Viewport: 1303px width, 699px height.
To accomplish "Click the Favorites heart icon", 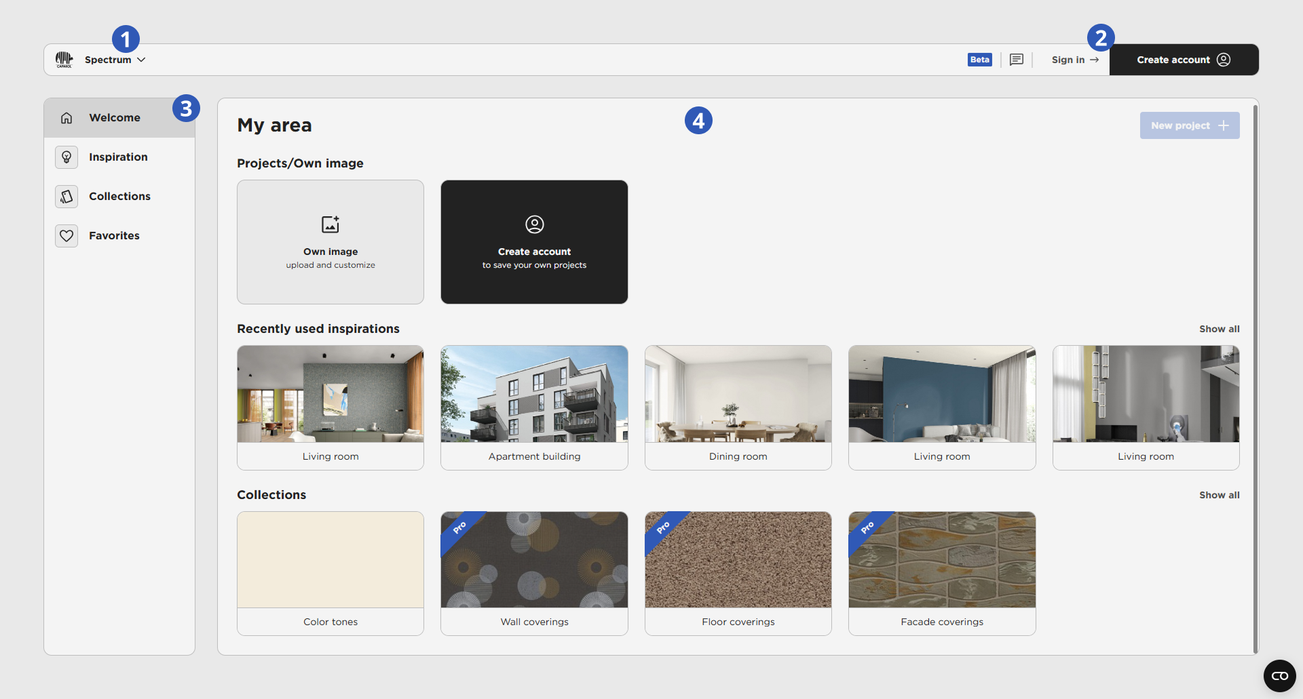I will point(67,236).
